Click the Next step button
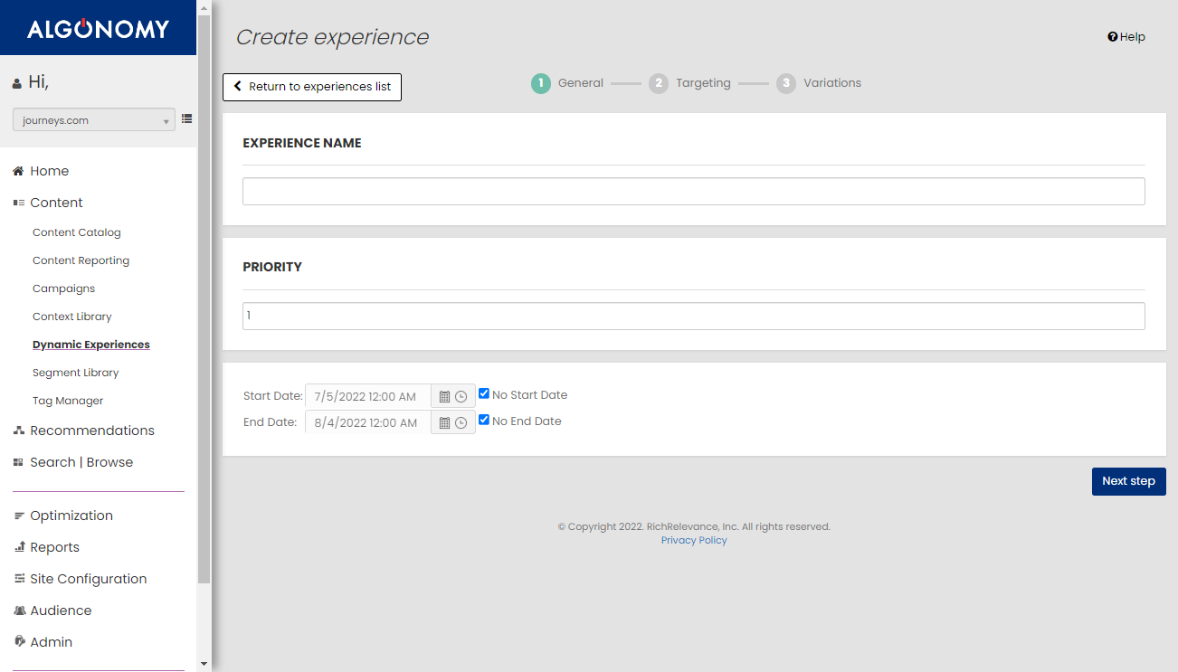The width and height of the screenshot is (1178, 672). point(1129,481)
